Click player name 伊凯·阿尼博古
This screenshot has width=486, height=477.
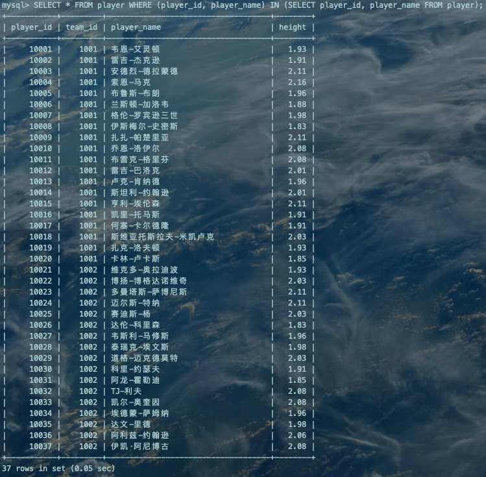click(x=140, y=446)
